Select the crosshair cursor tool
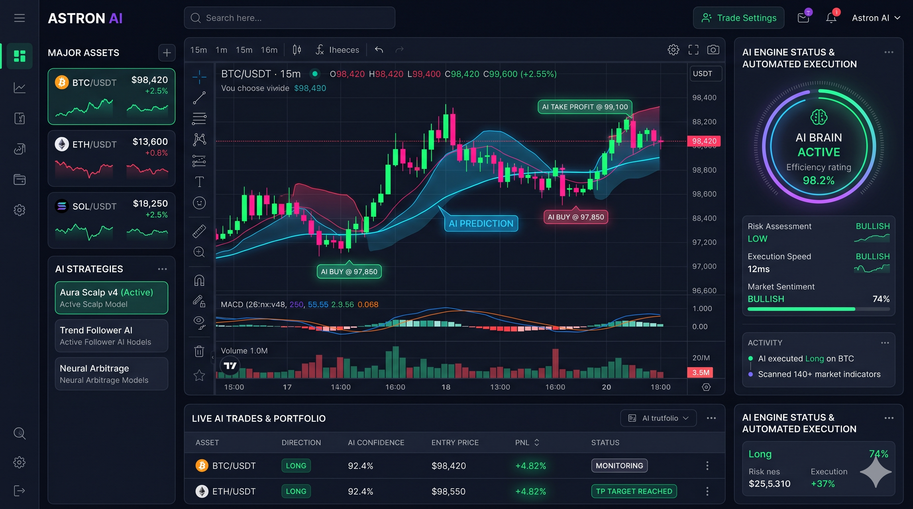The width and height of the screenshot is (913, 509). click(199, 77)
